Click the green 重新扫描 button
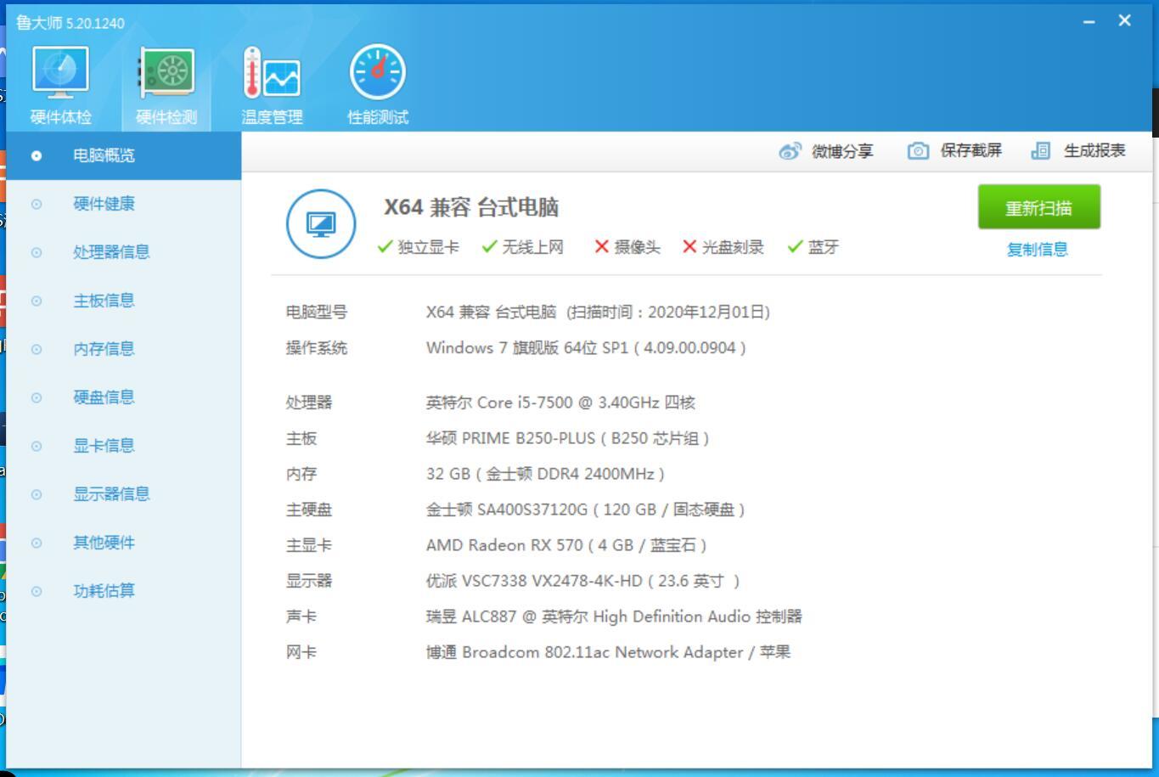The image size is (1159, 777). [1039, 207]
